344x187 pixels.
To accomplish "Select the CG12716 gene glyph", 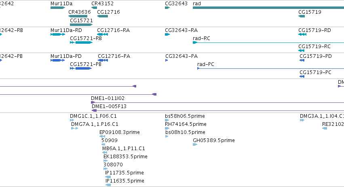I will 102,16.
